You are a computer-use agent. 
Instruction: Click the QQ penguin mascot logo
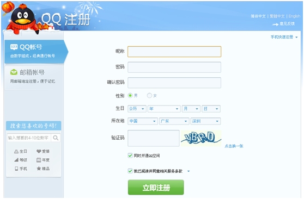point(23,19)
